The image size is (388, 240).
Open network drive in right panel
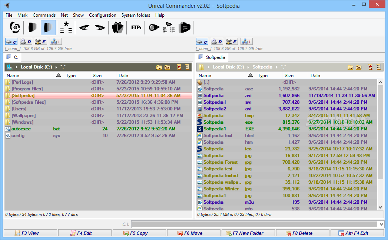[x=246, y=41]
